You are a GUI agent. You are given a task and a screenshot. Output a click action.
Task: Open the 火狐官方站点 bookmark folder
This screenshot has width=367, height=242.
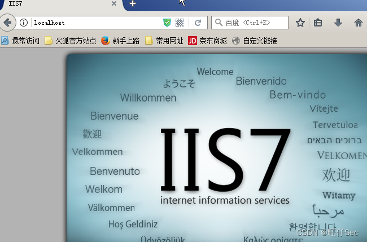click(70, 41)
